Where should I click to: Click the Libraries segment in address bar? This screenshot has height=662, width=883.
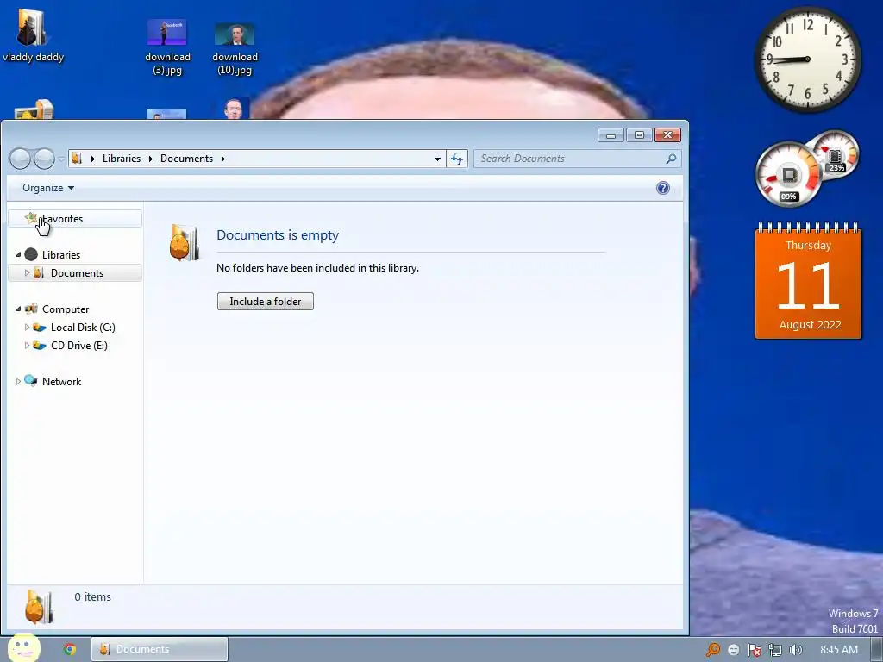coord(121,159)
